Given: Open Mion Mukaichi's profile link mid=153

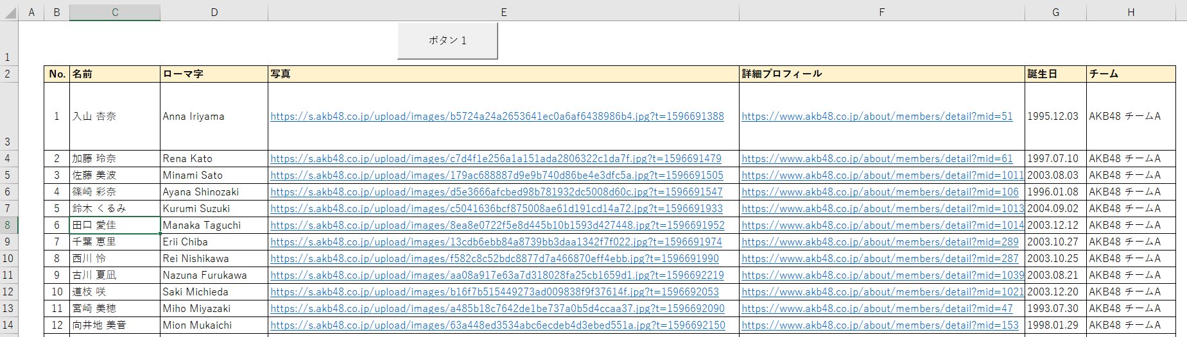Looking at the screenshot, I should pyautogui.click(x=879, y=325).
